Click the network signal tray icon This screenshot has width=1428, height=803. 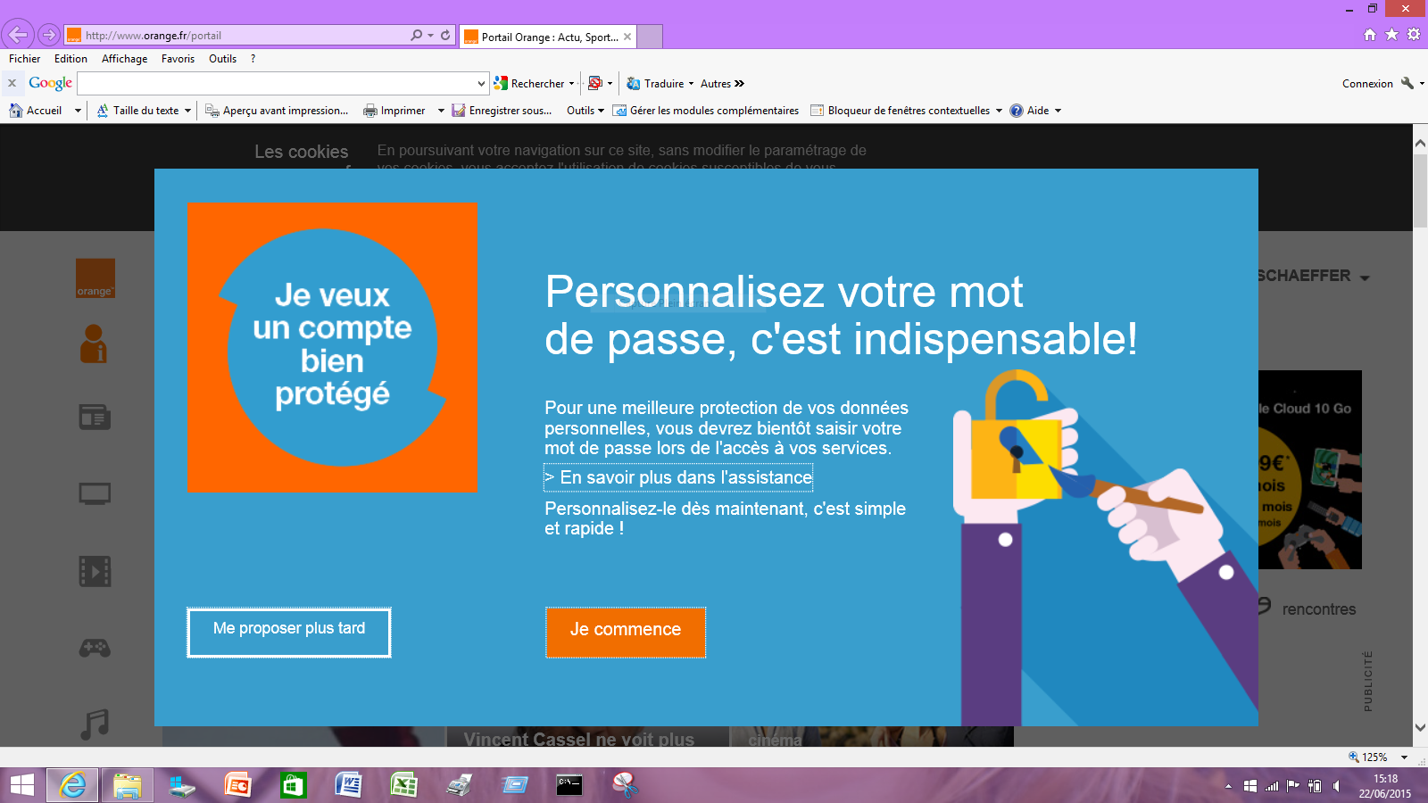point(1272,786)
